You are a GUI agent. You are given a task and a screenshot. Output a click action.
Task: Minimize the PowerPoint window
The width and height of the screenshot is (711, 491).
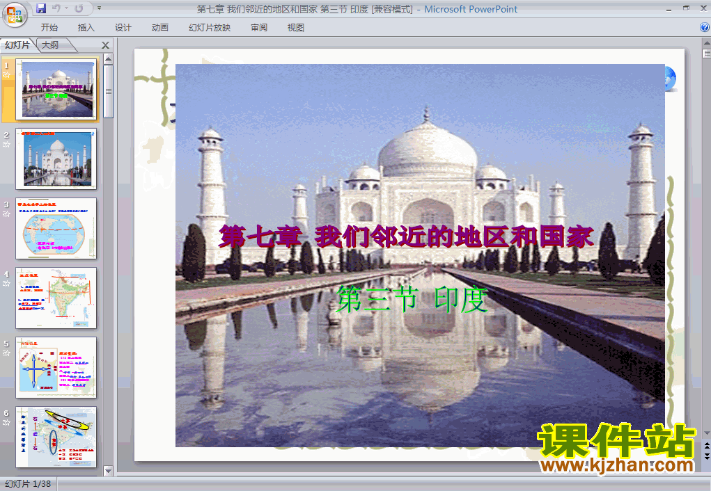pos(669,9)
